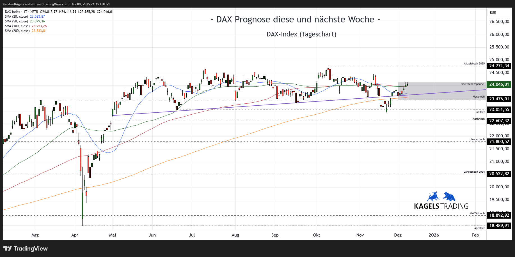
Task: Click the Apriltief price label 18.489,91
Action: point(499,226)
